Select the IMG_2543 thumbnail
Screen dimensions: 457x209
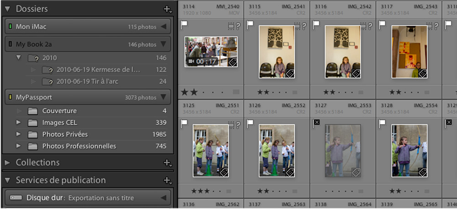[x=409, y=52]
